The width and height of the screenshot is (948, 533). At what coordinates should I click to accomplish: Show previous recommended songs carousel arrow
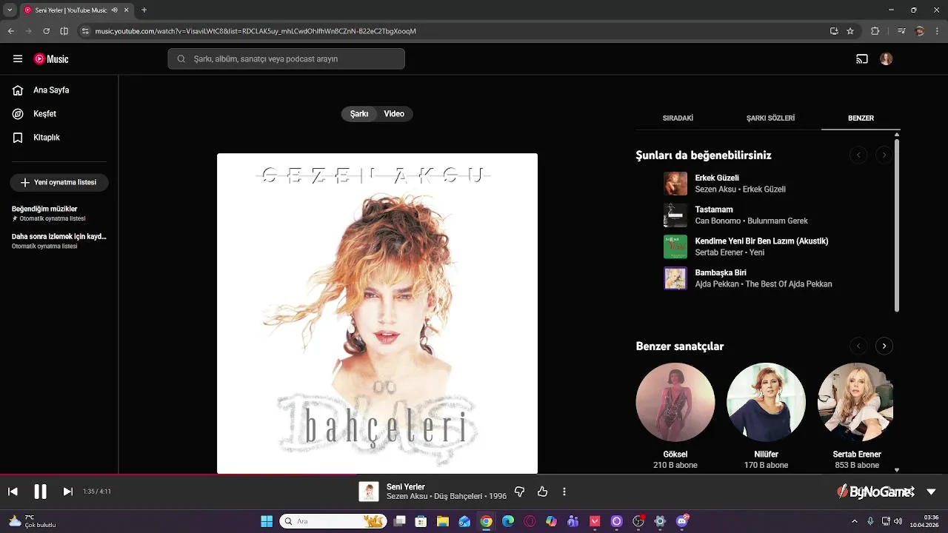[x=858, y=155]
